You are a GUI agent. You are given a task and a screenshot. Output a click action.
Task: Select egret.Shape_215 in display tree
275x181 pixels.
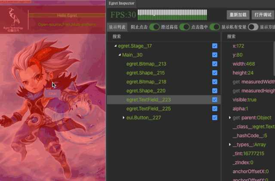coord(146,73)
